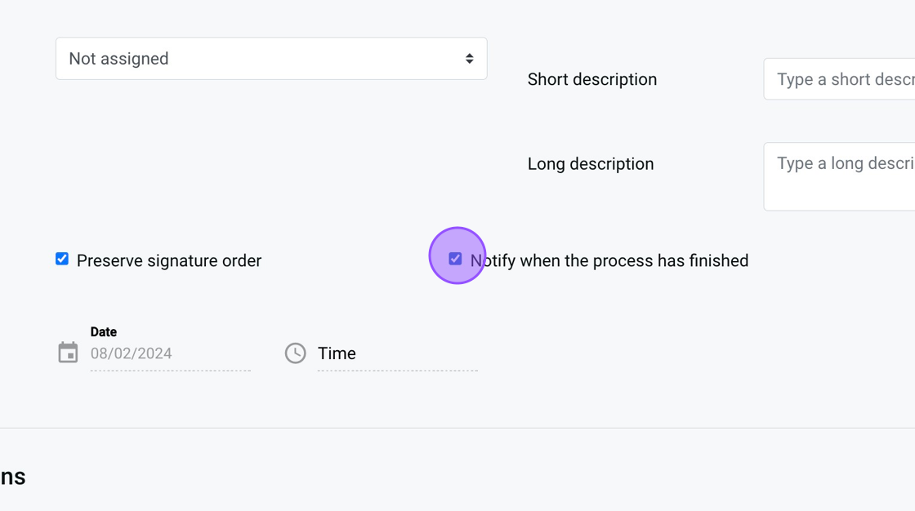Open the Not assigned dropdown
The image size is (915, 511).
coord(270,59)
